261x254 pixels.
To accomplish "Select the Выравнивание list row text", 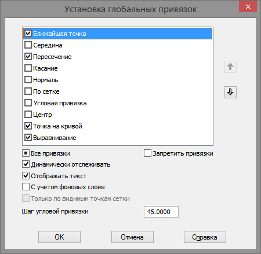I will (x=55, y=138).
